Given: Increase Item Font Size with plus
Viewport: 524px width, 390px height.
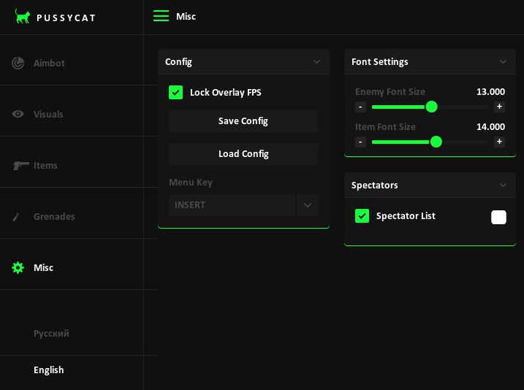Looking at the screenshot, I should click(x=499, y=142).
